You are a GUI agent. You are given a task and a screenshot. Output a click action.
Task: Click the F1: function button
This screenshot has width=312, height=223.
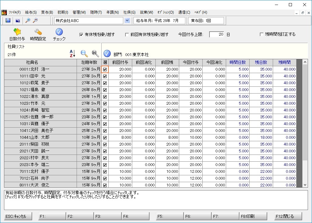52,216
